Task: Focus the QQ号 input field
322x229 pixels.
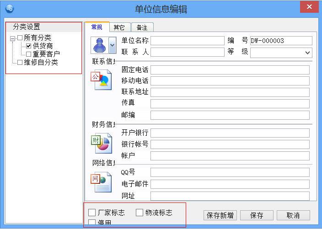Action: coord(230,172)
